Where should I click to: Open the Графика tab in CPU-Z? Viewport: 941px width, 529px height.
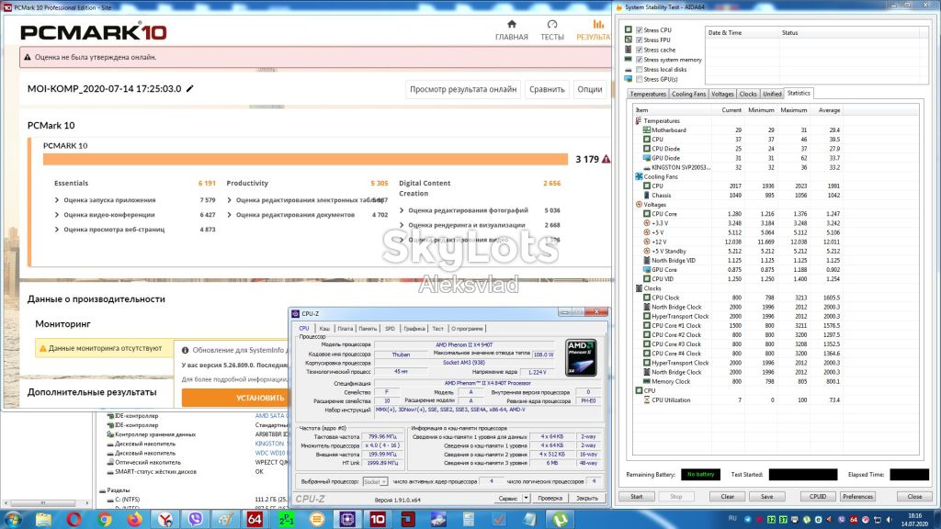pos(414,329)
